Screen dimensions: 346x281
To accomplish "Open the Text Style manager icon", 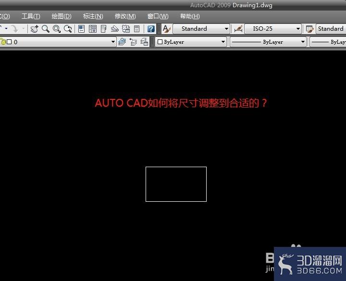I will 167,29.
